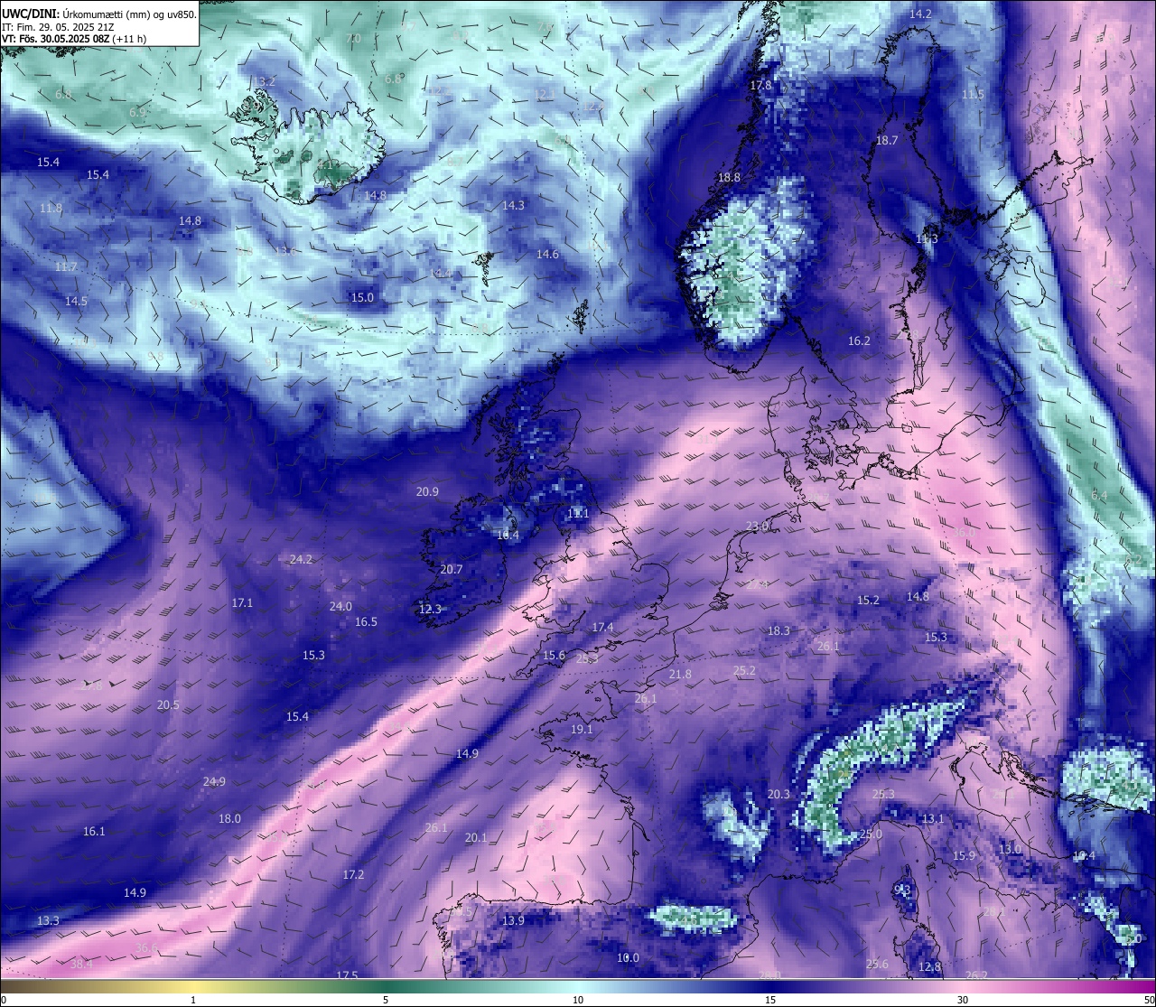The image size is (1156, 1007).
Task: Click the 13.2 value over northwest Iceland
Action: [264, 81]
